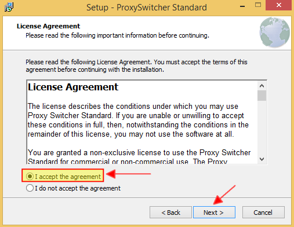Click the paragraph starting "You are granted"
The height and width of the screenshot is (227, 294).
139,157
